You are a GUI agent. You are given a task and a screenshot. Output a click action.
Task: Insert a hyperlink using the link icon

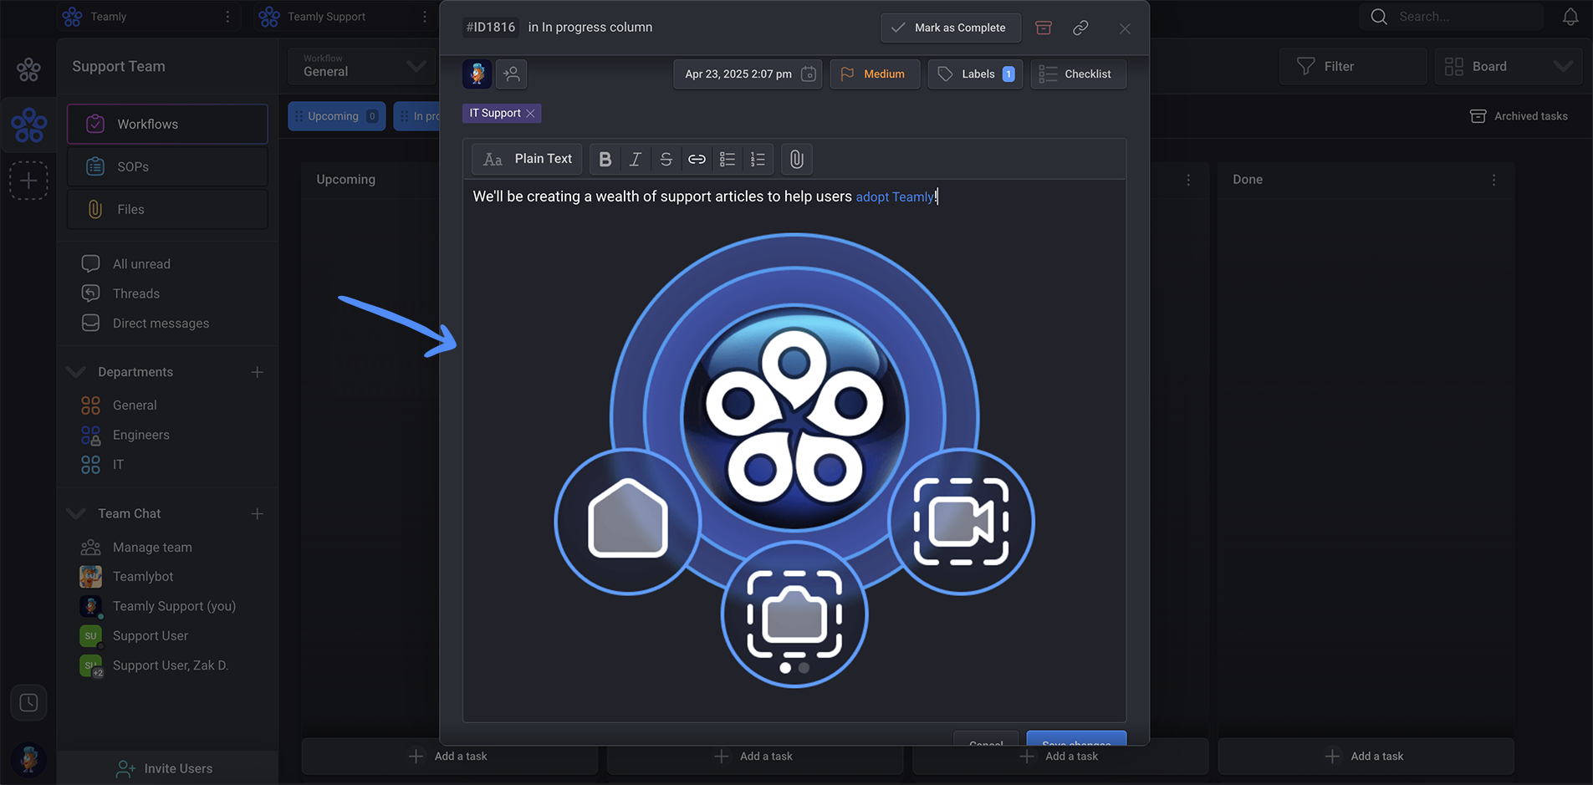pos(697,159)
